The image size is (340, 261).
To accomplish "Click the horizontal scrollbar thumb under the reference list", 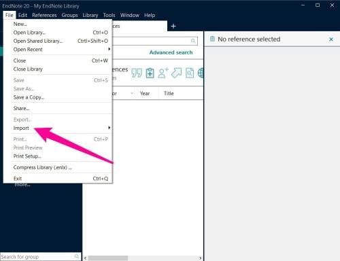I will pos(108,258).
